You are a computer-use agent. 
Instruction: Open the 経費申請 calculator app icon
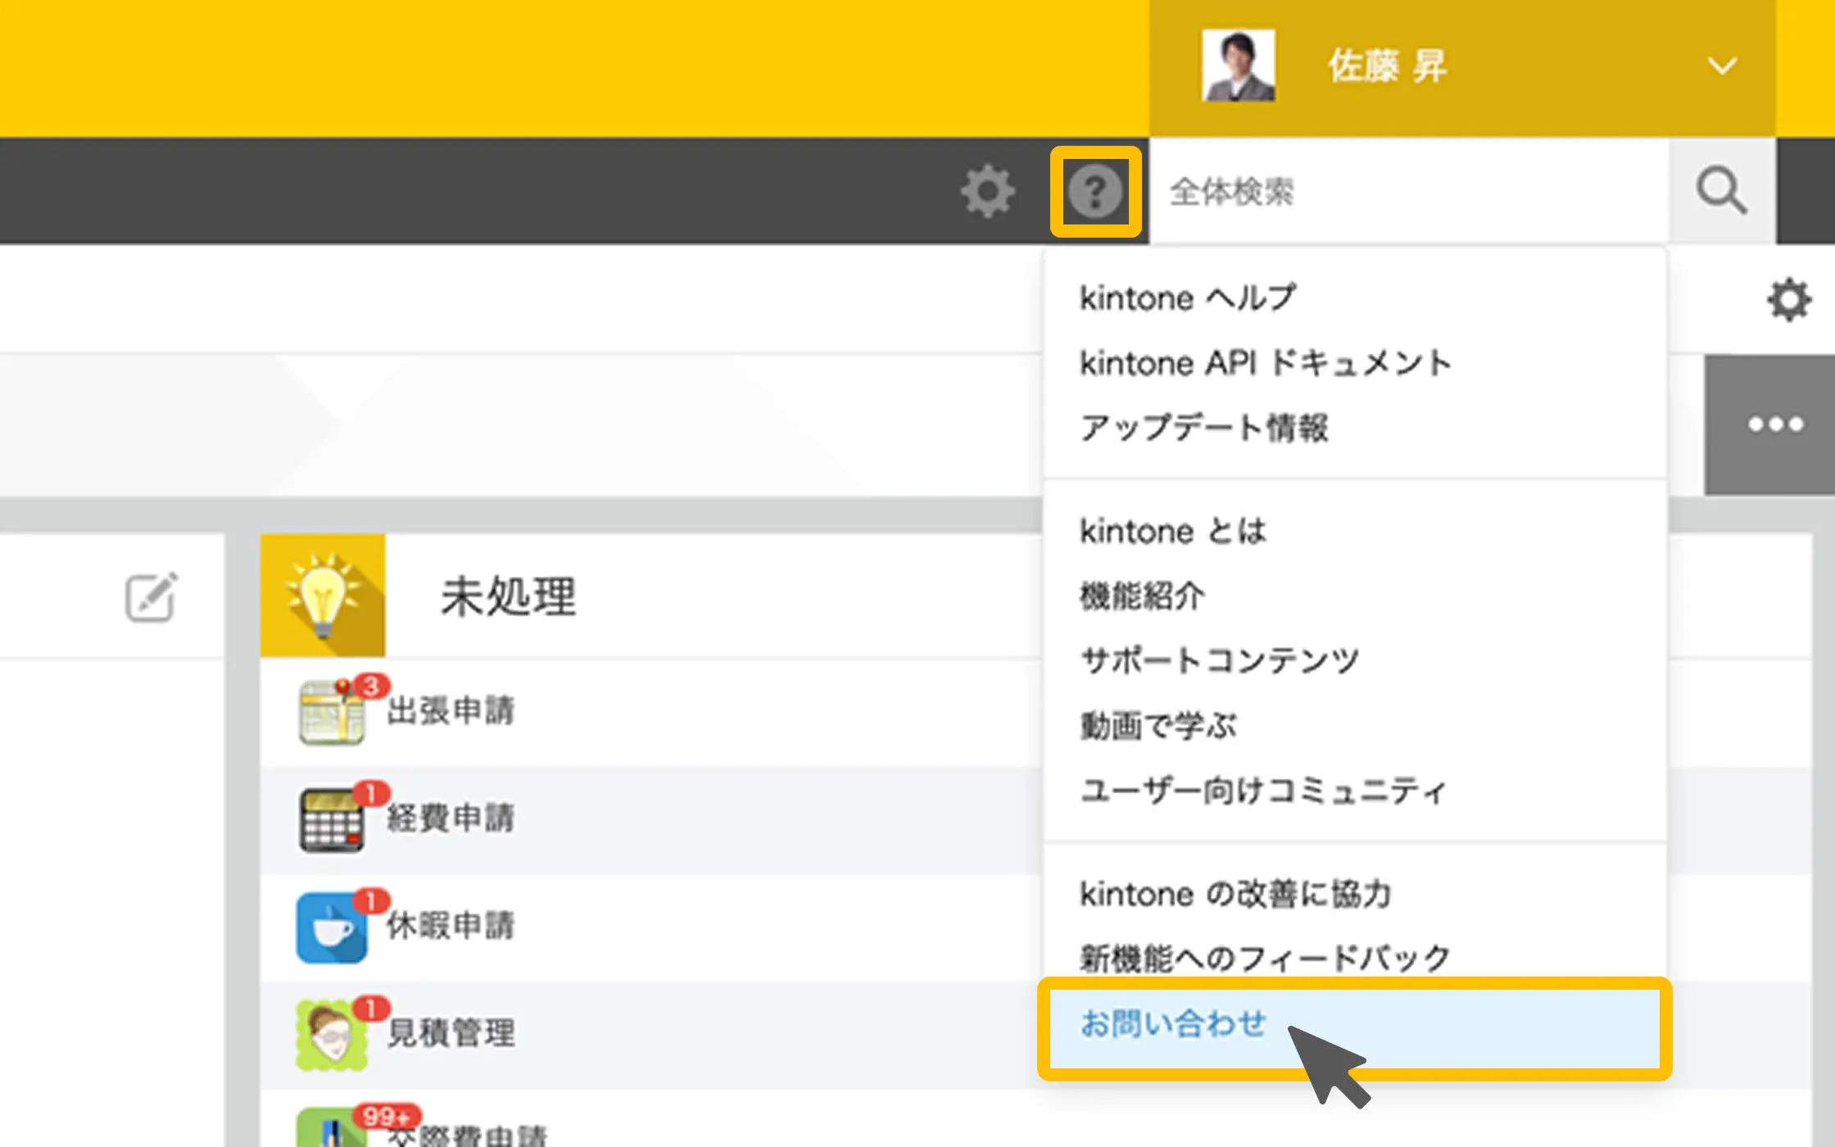coord(331,819)
